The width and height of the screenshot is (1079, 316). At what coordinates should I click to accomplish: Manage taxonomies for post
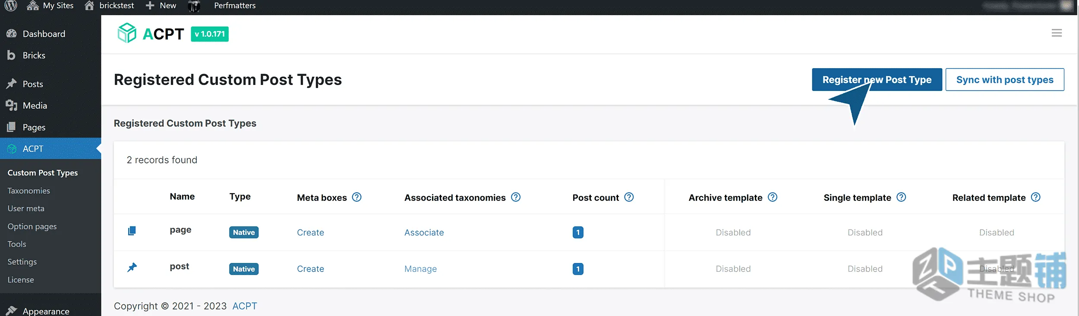[420, 269]
